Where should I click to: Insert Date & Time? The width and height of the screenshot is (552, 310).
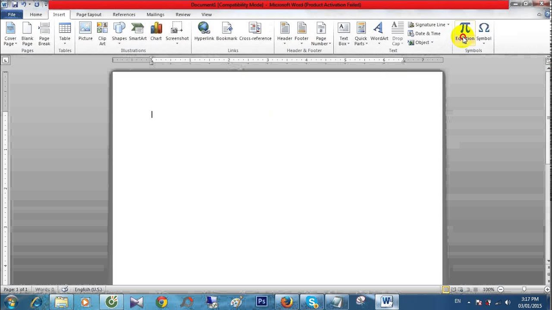coord(424,34)
